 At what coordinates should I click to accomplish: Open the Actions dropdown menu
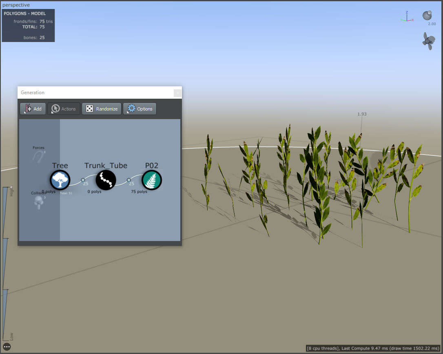[x=64, y=109]
